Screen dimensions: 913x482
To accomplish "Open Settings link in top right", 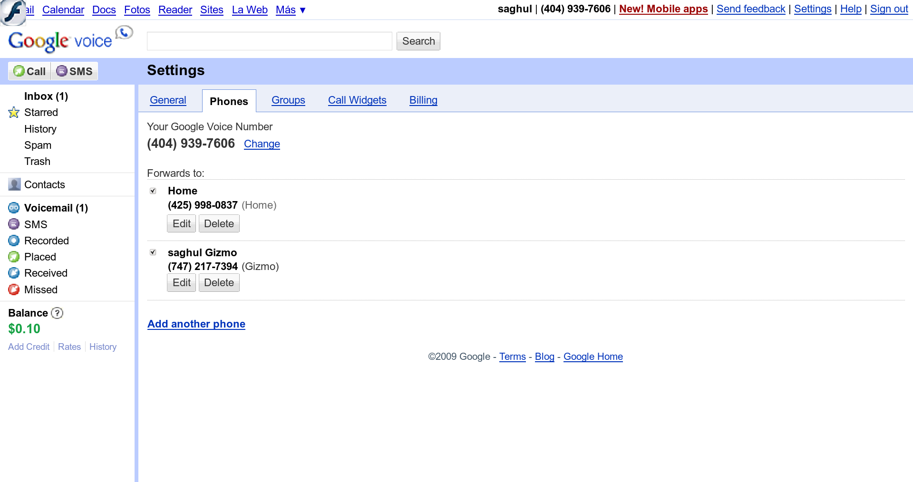I will pos(813,9).
